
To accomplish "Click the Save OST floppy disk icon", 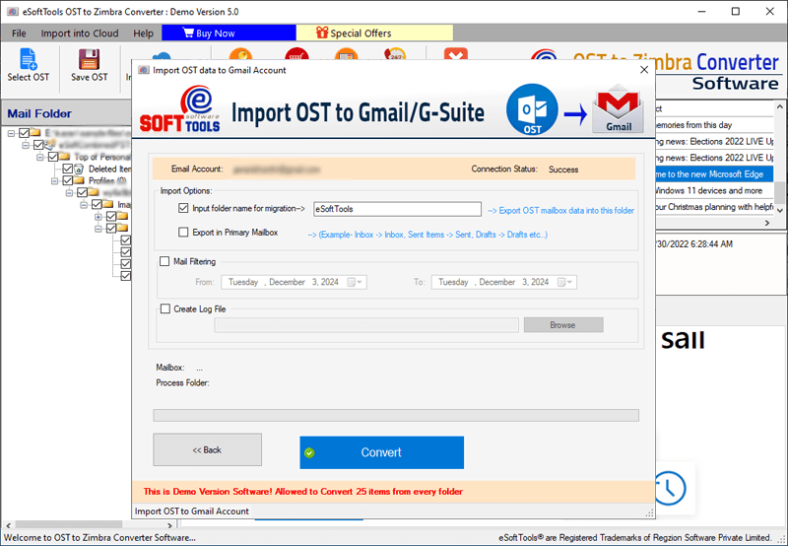I will (x=89, y=59).
